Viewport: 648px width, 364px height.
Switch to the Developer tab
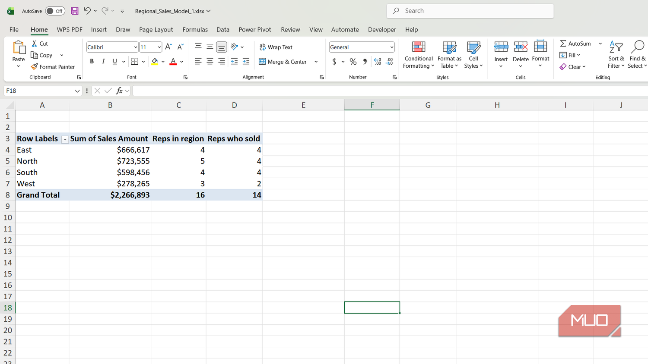382,29
